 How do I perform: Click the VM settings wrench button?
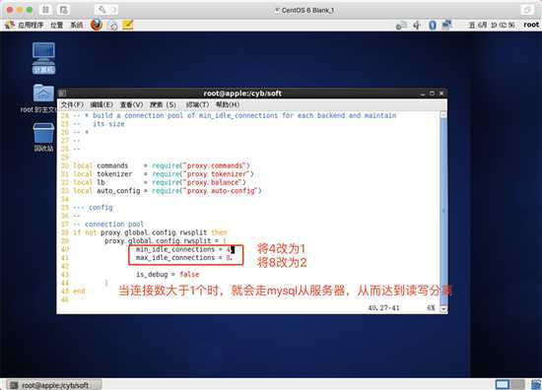(x=102, y=10)
